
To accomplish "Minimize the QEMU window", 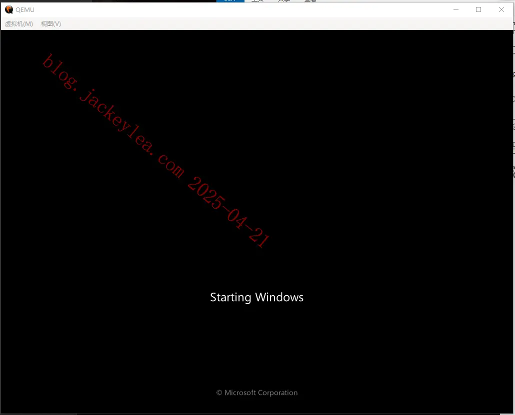I will (x=456, y=9).
